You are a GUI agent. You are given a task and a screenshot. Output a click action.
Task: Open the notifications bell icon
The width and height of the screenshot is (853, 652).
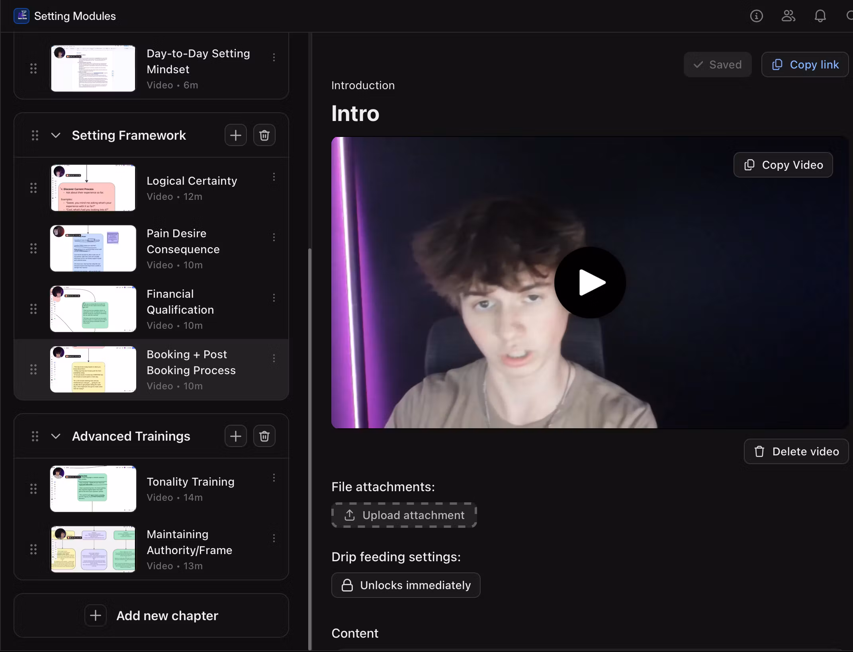point(820,16)
